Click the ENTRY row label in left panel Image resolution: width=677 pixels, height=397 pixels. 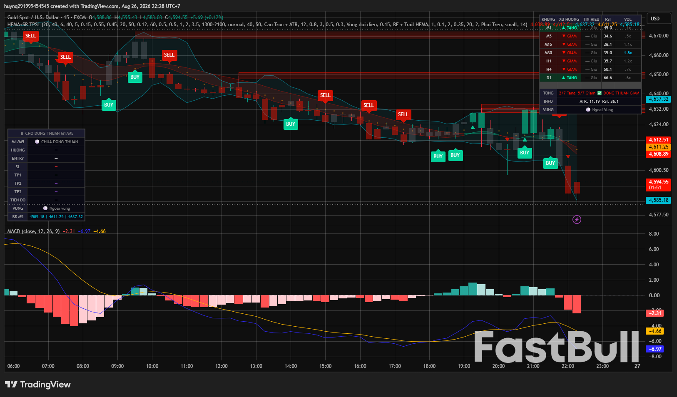coord(18,159)
